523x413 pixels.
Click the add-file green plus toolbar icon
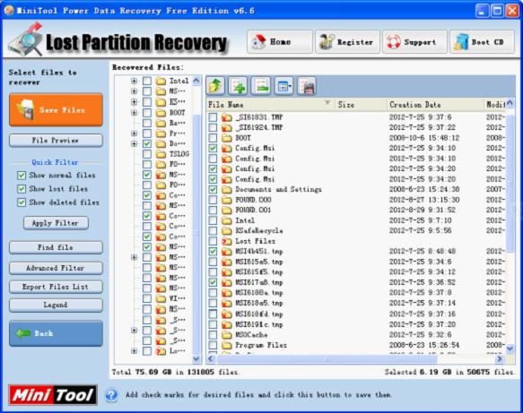(x=238, y=86)
